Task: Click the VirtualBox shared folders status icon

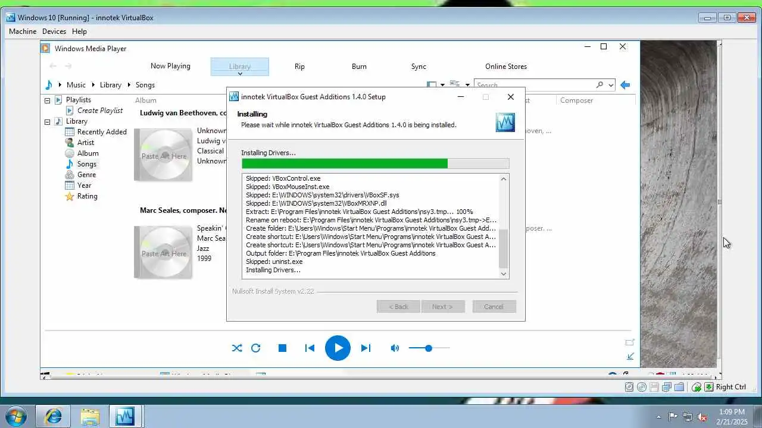Action: [679, 387]
